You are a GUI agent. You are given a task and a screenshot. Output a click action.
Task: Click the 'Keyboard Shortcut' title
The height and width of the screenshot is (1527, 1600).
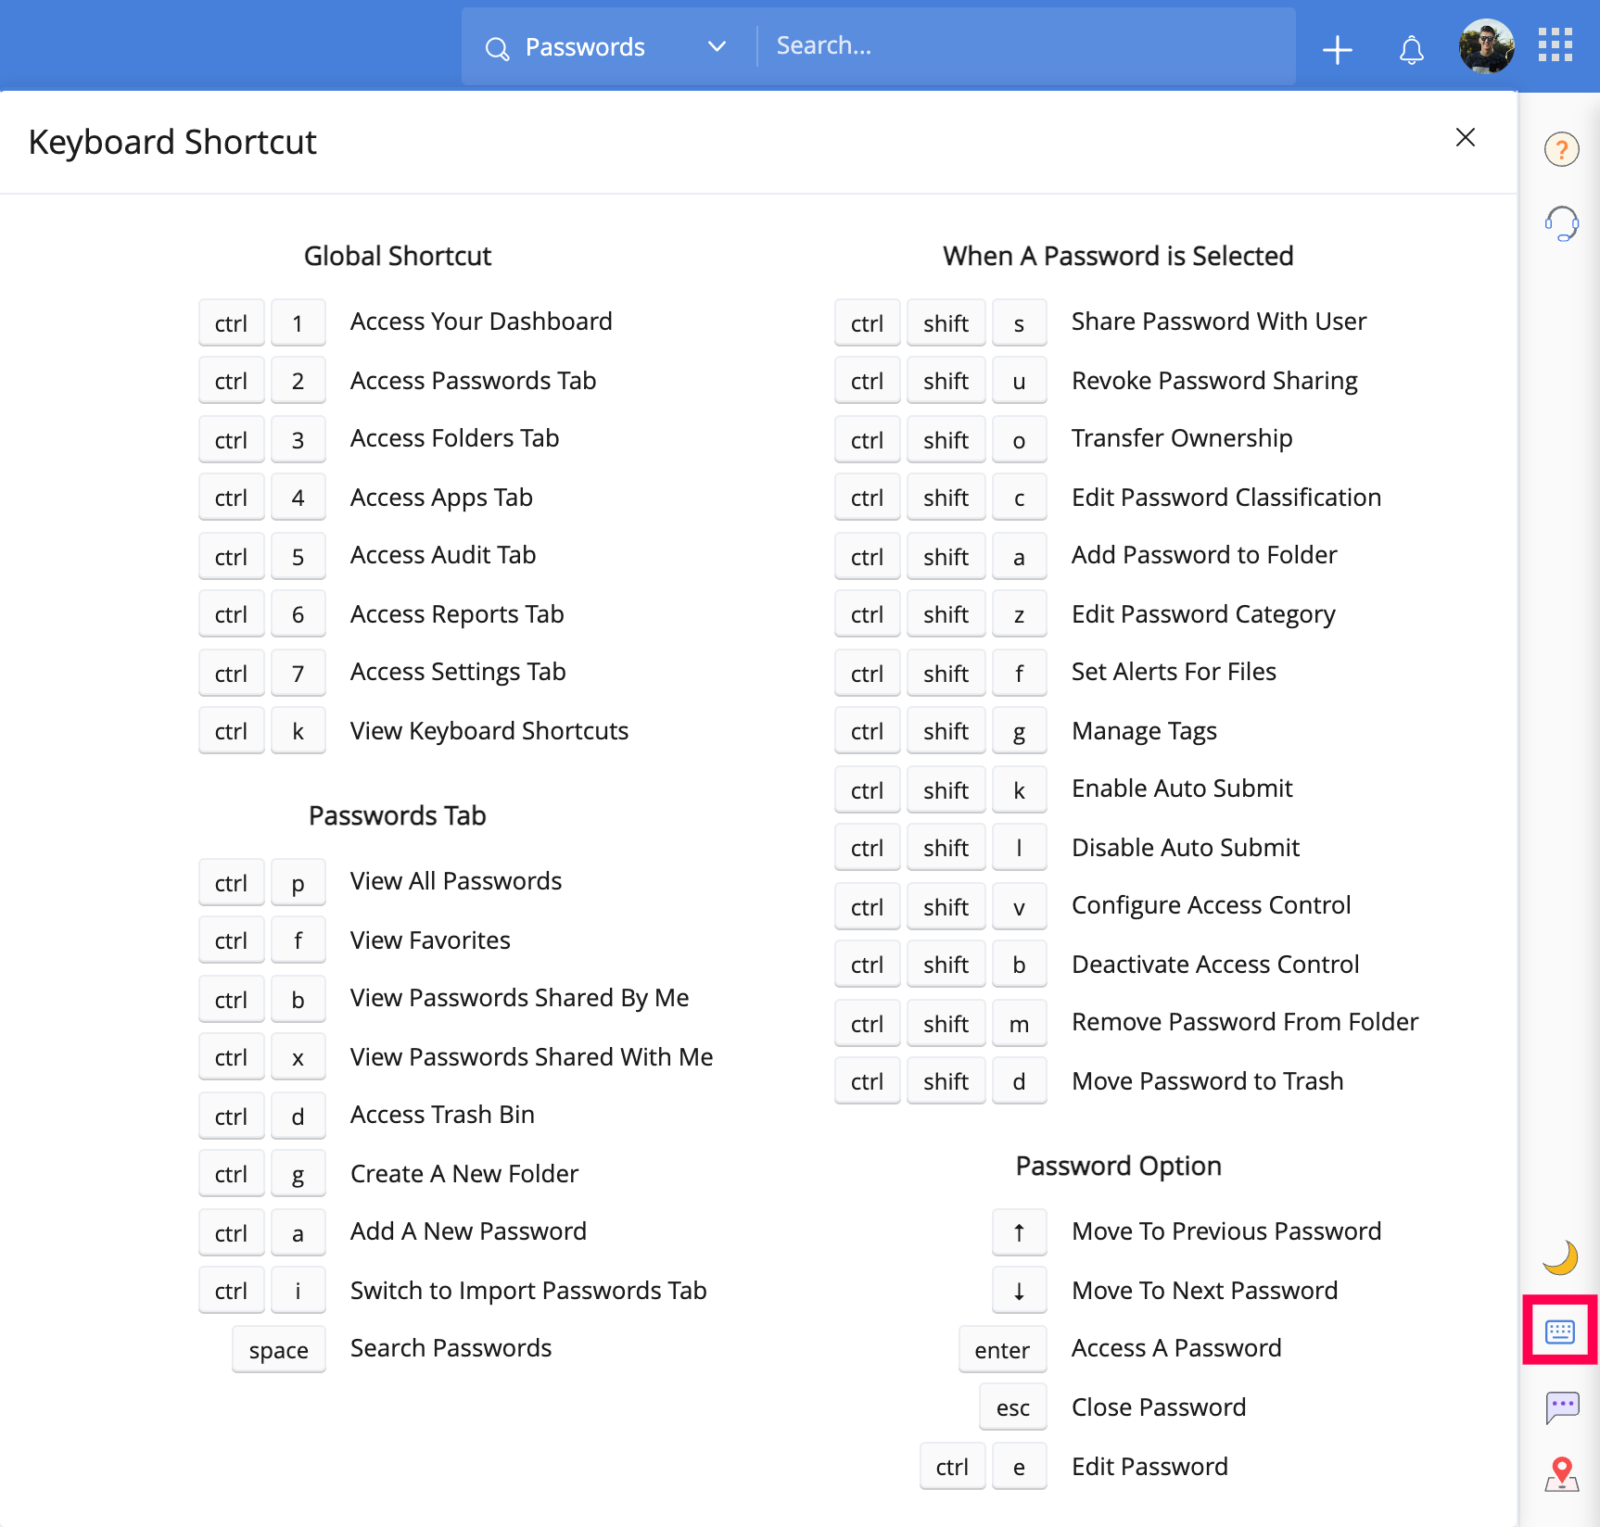[172, 143]
